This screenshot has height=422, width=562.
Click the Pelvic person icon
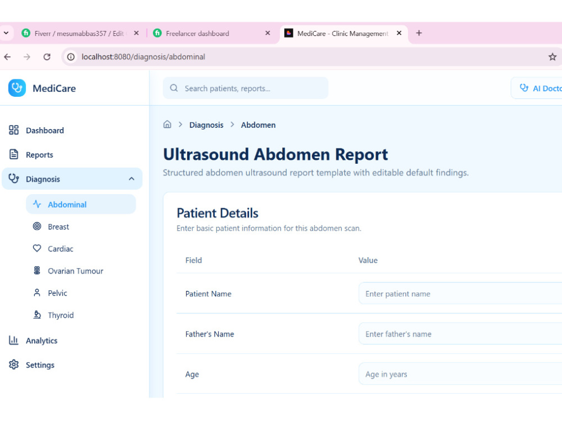pos(37,293)
